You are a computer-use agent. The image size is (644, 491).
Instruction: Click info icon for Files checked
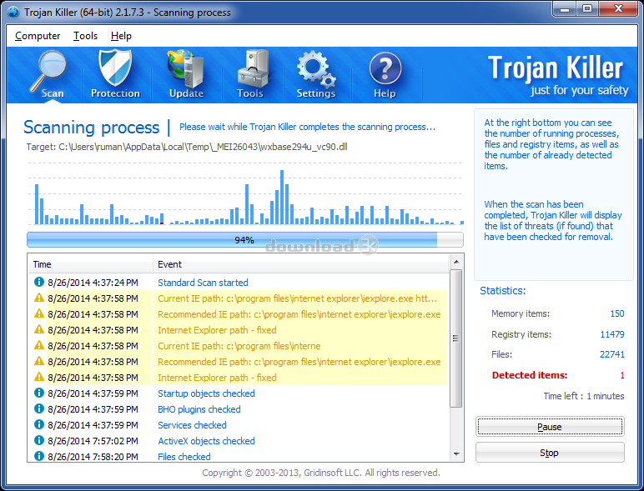39,456
